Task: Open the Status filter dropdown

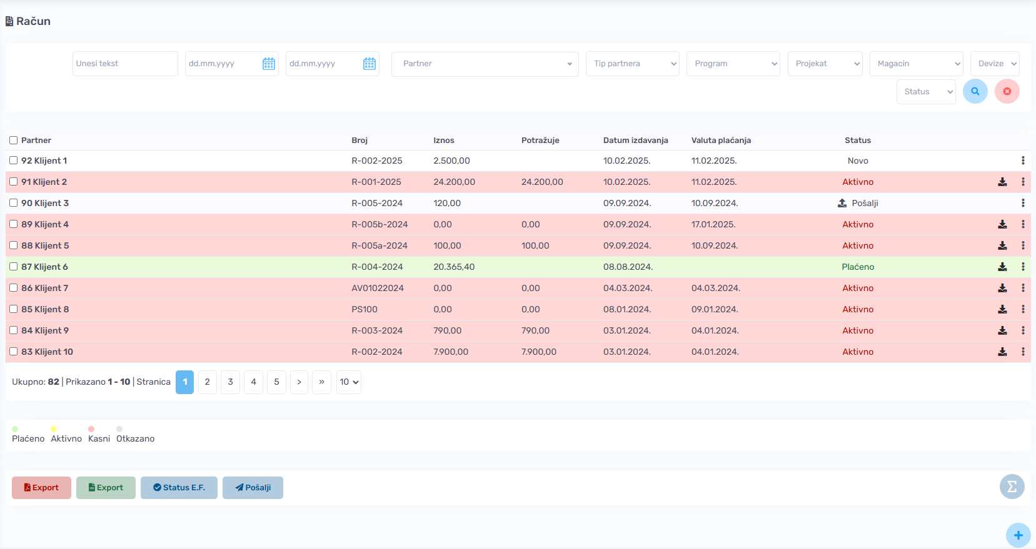Action: click(926, 92)
